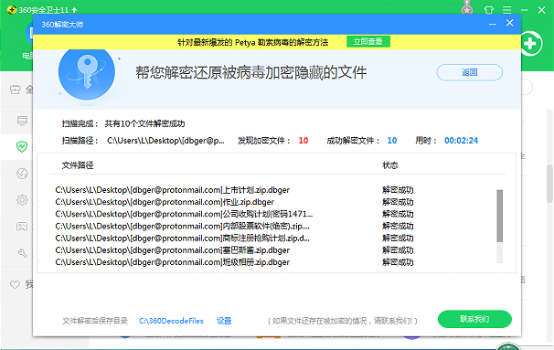The height and width of the screenshot is (350, 554).
Task: Click the 状态 column header
Action: [390, 165]
